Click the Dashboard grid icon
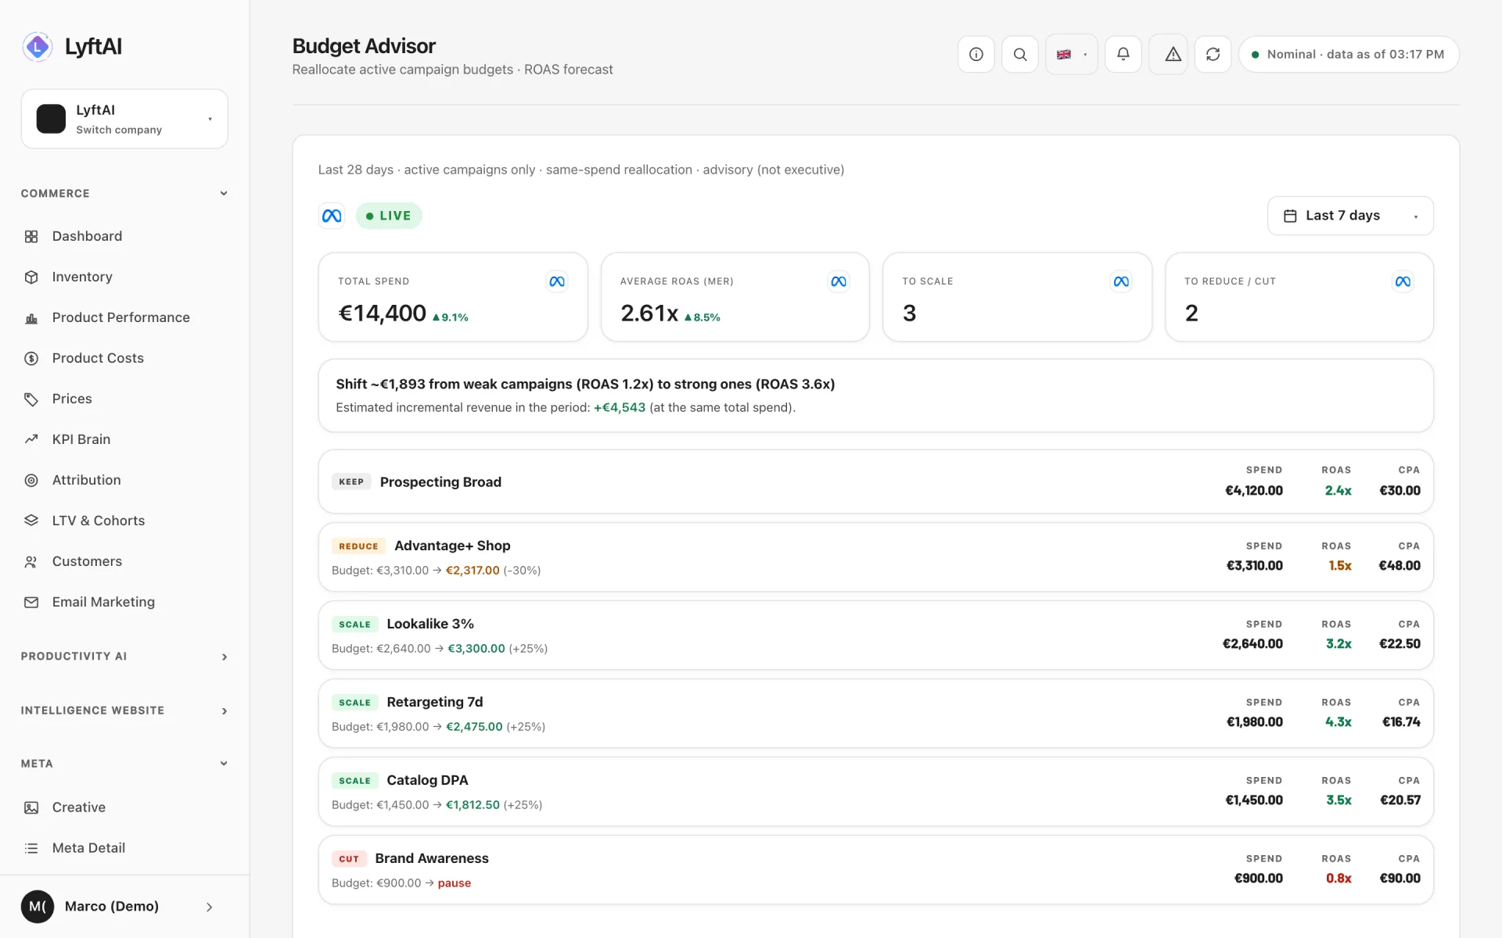Screen dimensions: 1502x938 coord(31,236)
